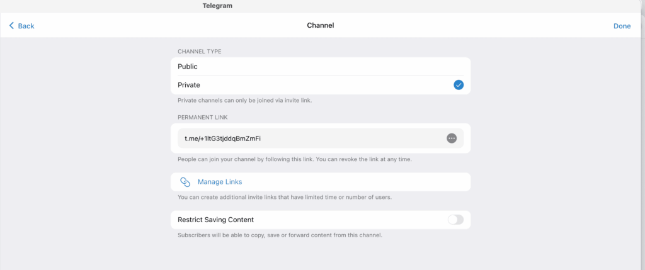This screenshot has height=270, width=645.
Task: Click the additional invite links description
Action: point(285,197)
